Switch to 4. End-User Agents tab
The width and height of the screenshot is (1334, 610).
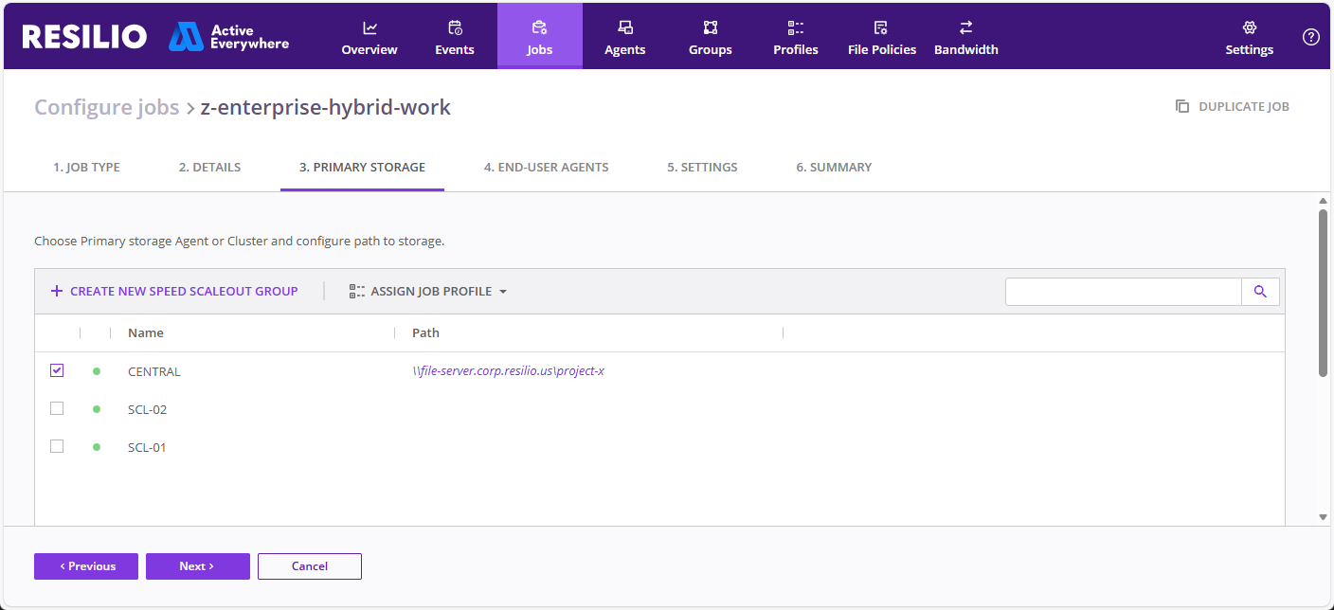pyautogui.click(x=546, y=167)
